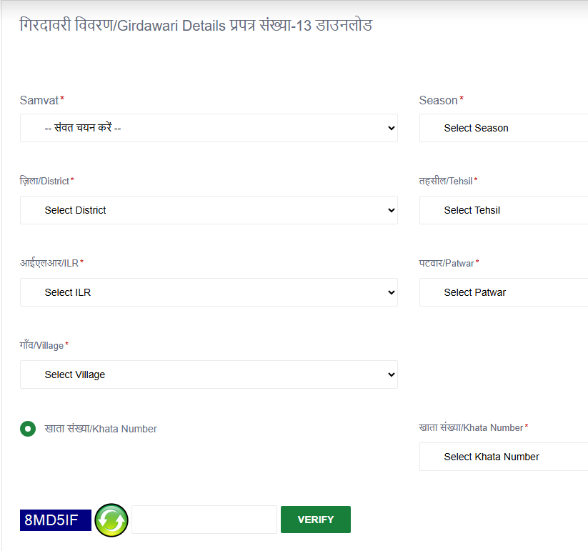Expand the Select District dropdown
The image size is (588, 551).
(209, 210)
